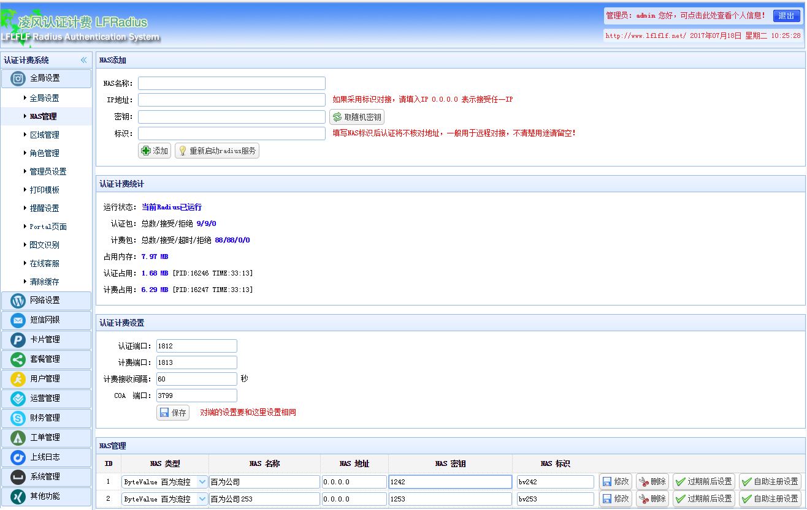Click the NAS名称 input field
Viewport: 807px width, 510px height.
coord(231,83)
